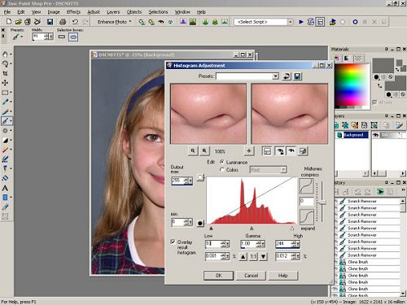Click the Midtones vertical slider handle
This screenshot has width=407, height=305.
point(322,203)
